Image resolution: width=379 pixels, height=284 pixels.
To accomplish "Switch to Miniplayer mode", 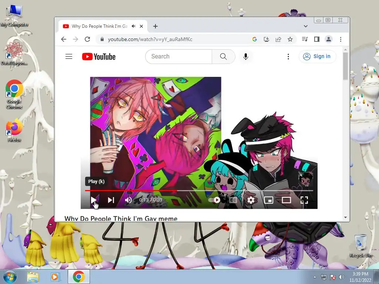I will [269, 200].
